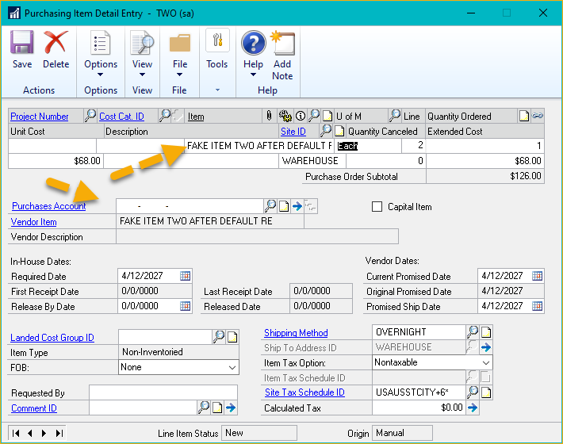Click the Vendor Item link
Viewport: 563px width, 444px height.
point(34,222)
